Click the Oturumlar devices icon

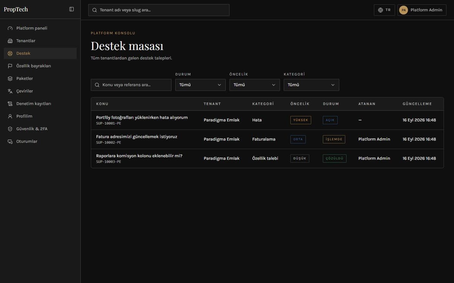point(10,141)
